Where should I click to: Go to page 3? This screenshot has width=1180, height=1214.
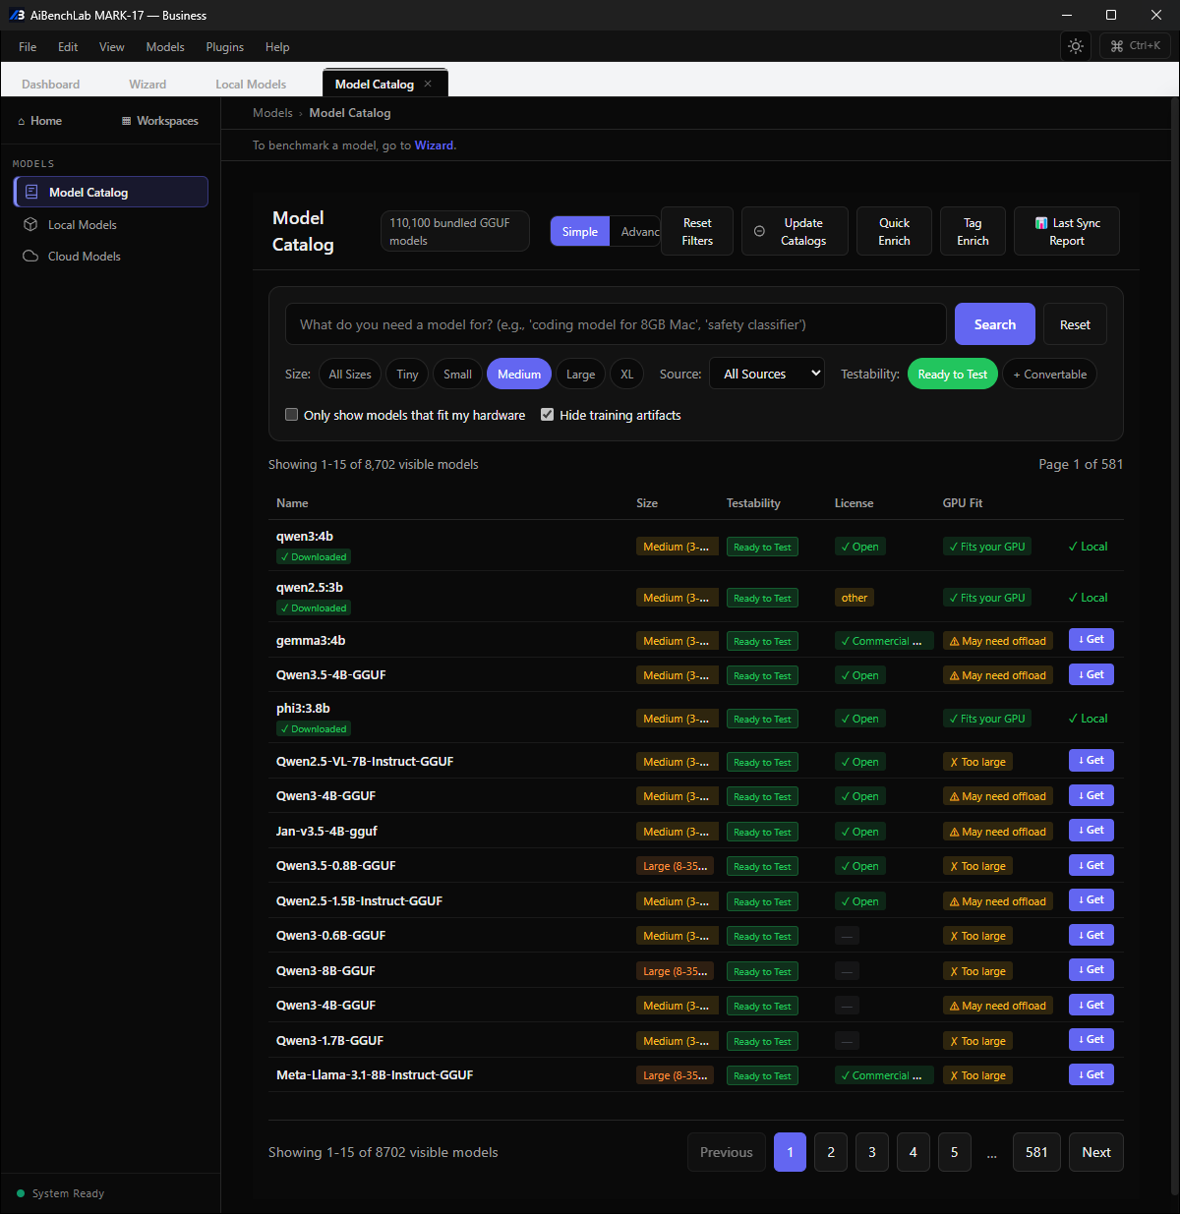[x=872, y=1152]
